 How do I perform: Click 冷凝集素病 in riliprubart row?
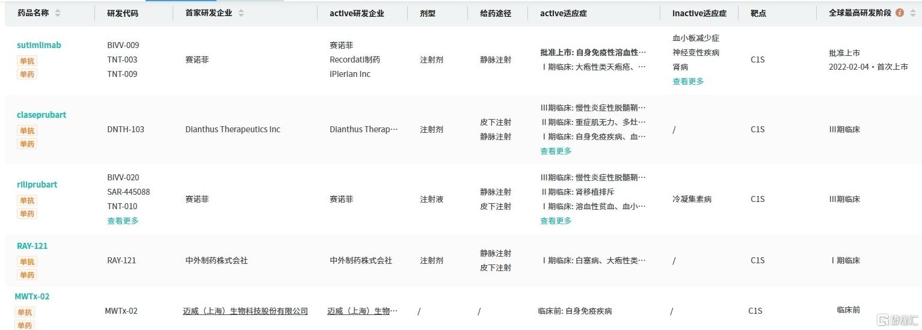tap(692, 199)
